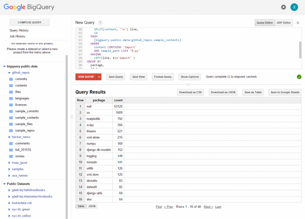The image size is (305, 219).
Task: Click the table icon beside commits
Action: tap(11, 79)
